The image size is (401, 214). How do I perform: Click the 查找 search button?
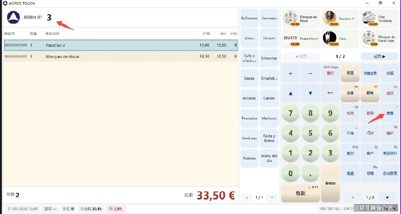coord(350,153)
